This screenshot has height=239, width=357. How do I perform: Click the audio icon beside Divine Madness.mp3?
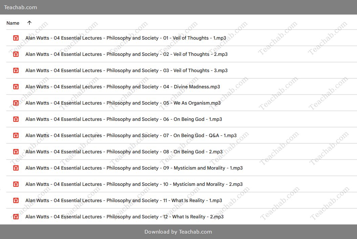pyautogui.click(x=16, y=87)
